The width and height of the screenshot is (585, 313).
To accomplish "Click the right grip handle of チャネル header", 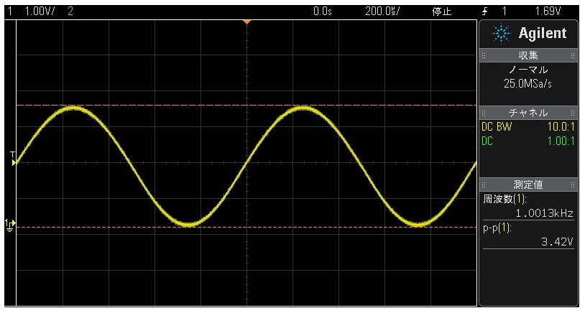I will tap(573, 113).
